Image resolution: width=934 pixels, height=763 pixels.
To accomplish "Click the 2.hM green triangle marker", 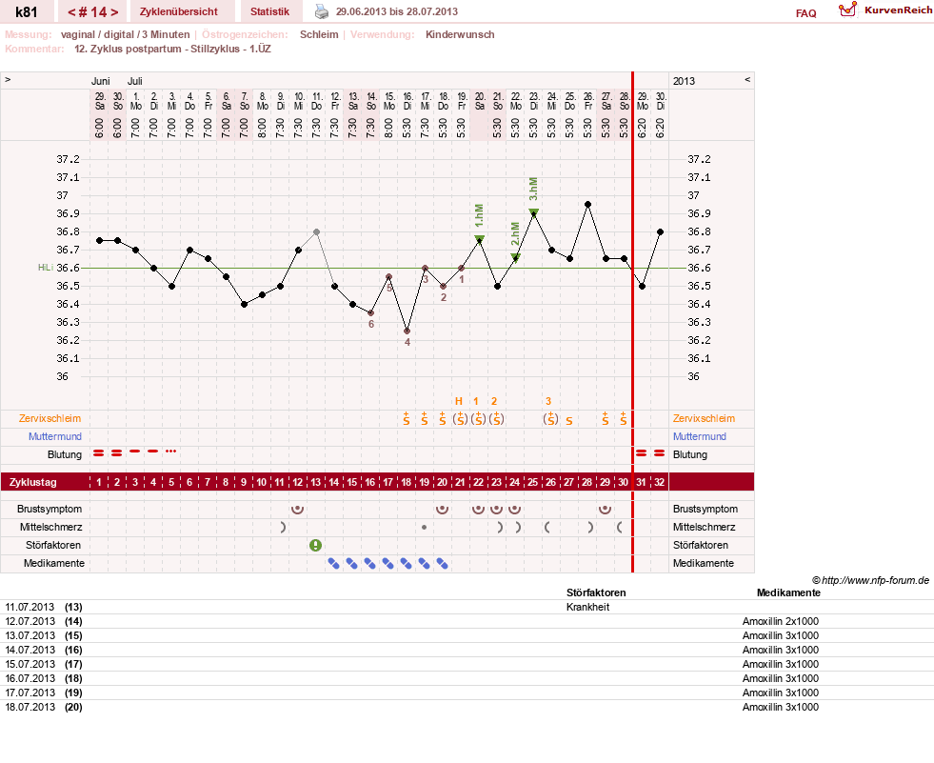I will pos(515,257).
